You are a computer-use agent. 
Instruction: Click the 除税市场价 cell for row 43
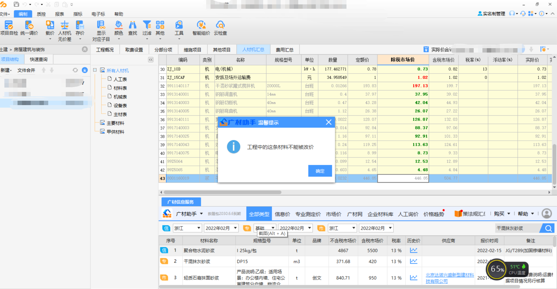point(403,178)
